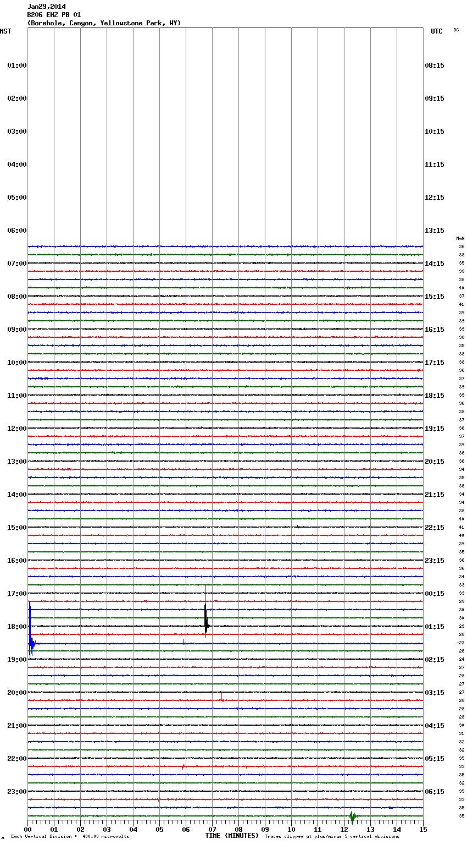Screen dimensions: 467x844
Task: Click the minute axis tick label 05
Action: click(159, 829)
